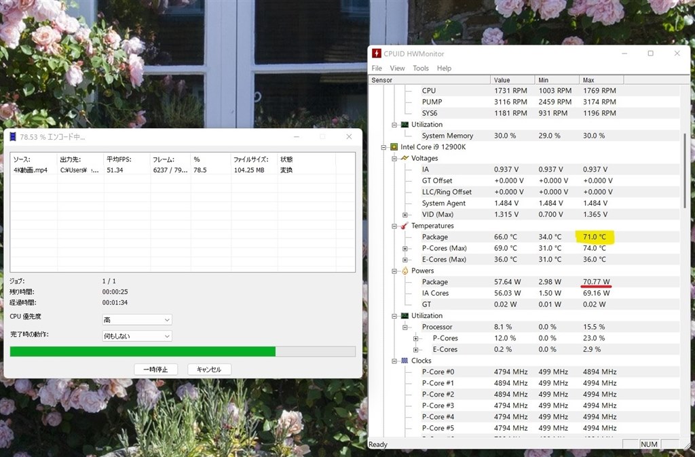Click the 出力先 column header

[x=80, y=159]
